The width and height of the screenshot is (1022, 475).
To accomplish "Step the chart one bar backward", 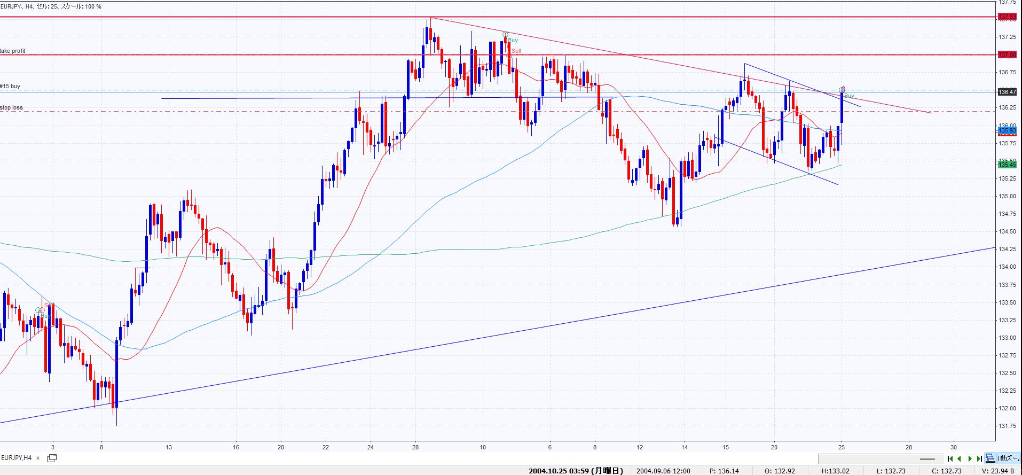I will (x=960, y=458).
